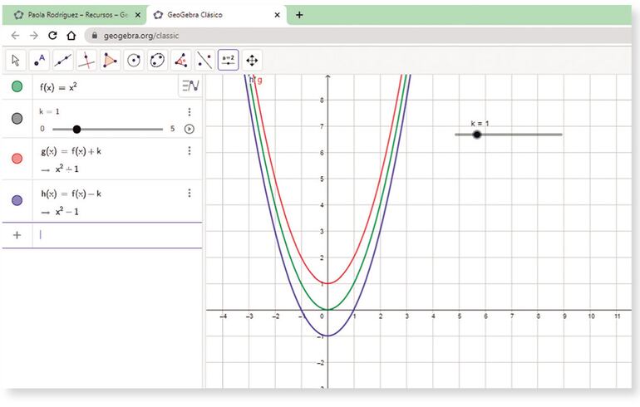Screen dimensions: 640x407
Task: Select the Point tool
Action: click(40, 61)
